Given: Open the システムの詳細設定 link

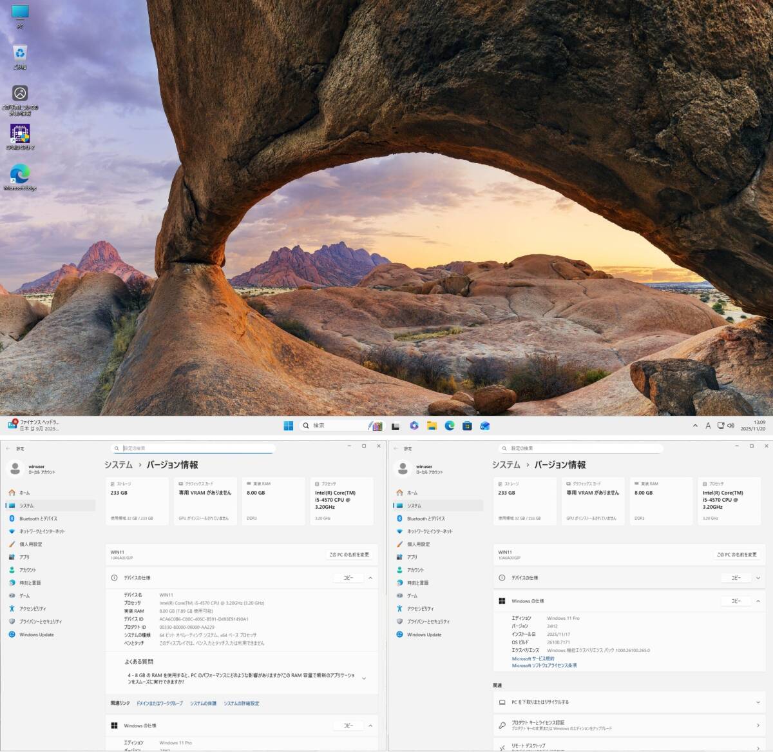Looking at the screenshot, I should 242,704.
